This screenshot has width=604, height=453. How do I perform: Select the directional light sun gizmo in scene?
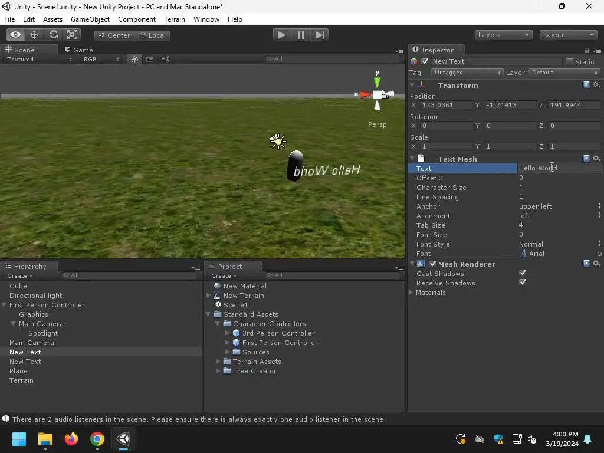click(278, 142)
